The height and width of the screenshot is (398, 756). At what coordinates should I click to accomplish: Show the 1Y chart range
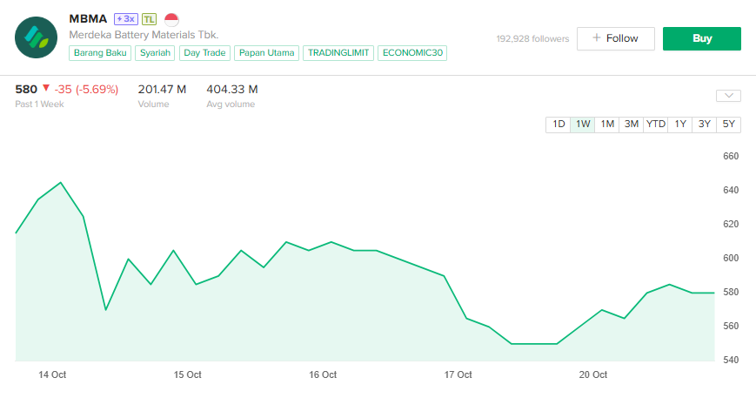679,124
